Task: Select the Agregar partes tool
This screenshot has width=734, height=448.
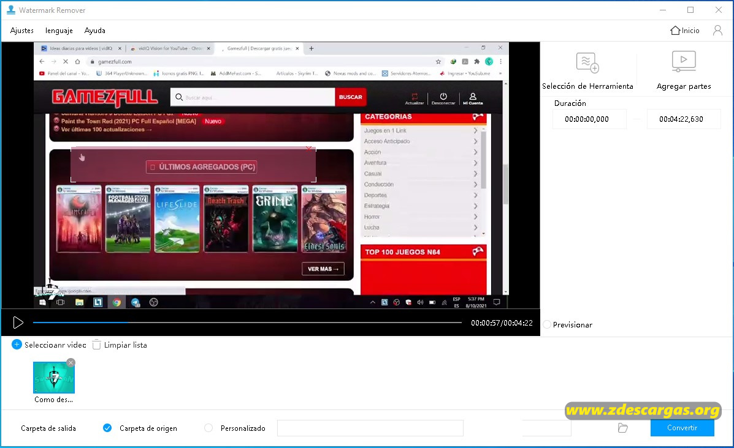Action: coord(684,71)
